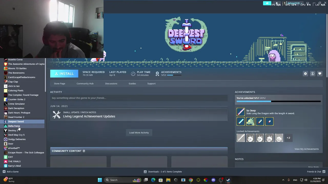328x184 pixels.
Task: Open the Community Hub tab
Action: pos(85,84)
